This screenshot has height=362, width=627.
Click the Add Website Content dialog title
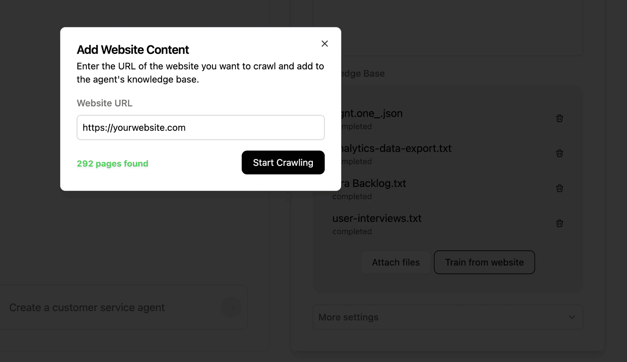(133, 50)
